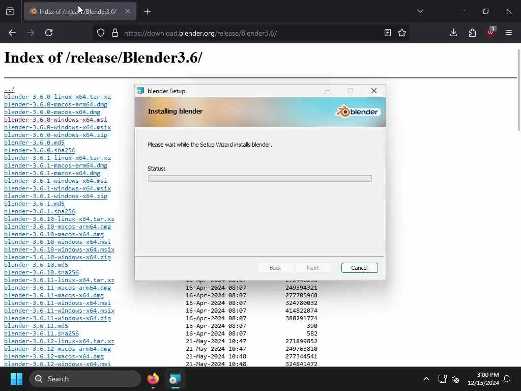This screenshot has height=391, width=521.
Task: Click the blender Setup title bar icon
Action: [140, 91]
